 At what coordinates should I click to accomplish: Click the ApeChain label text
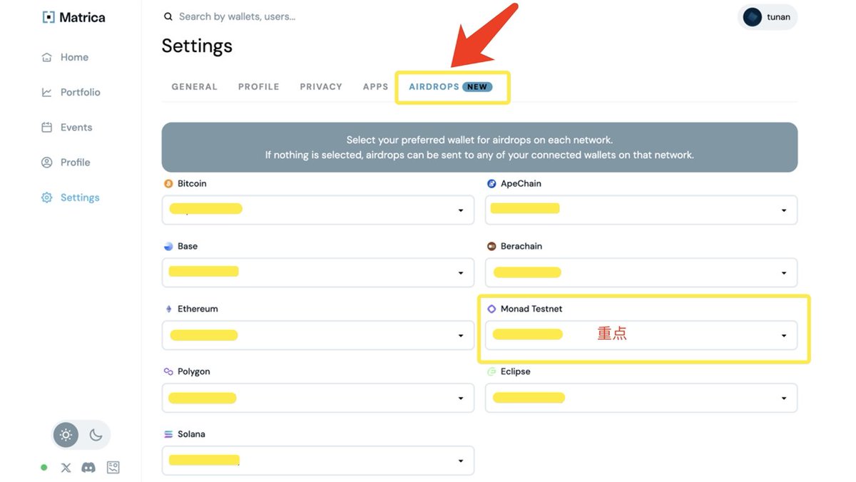pyautogui.click(x=521, y=183)
